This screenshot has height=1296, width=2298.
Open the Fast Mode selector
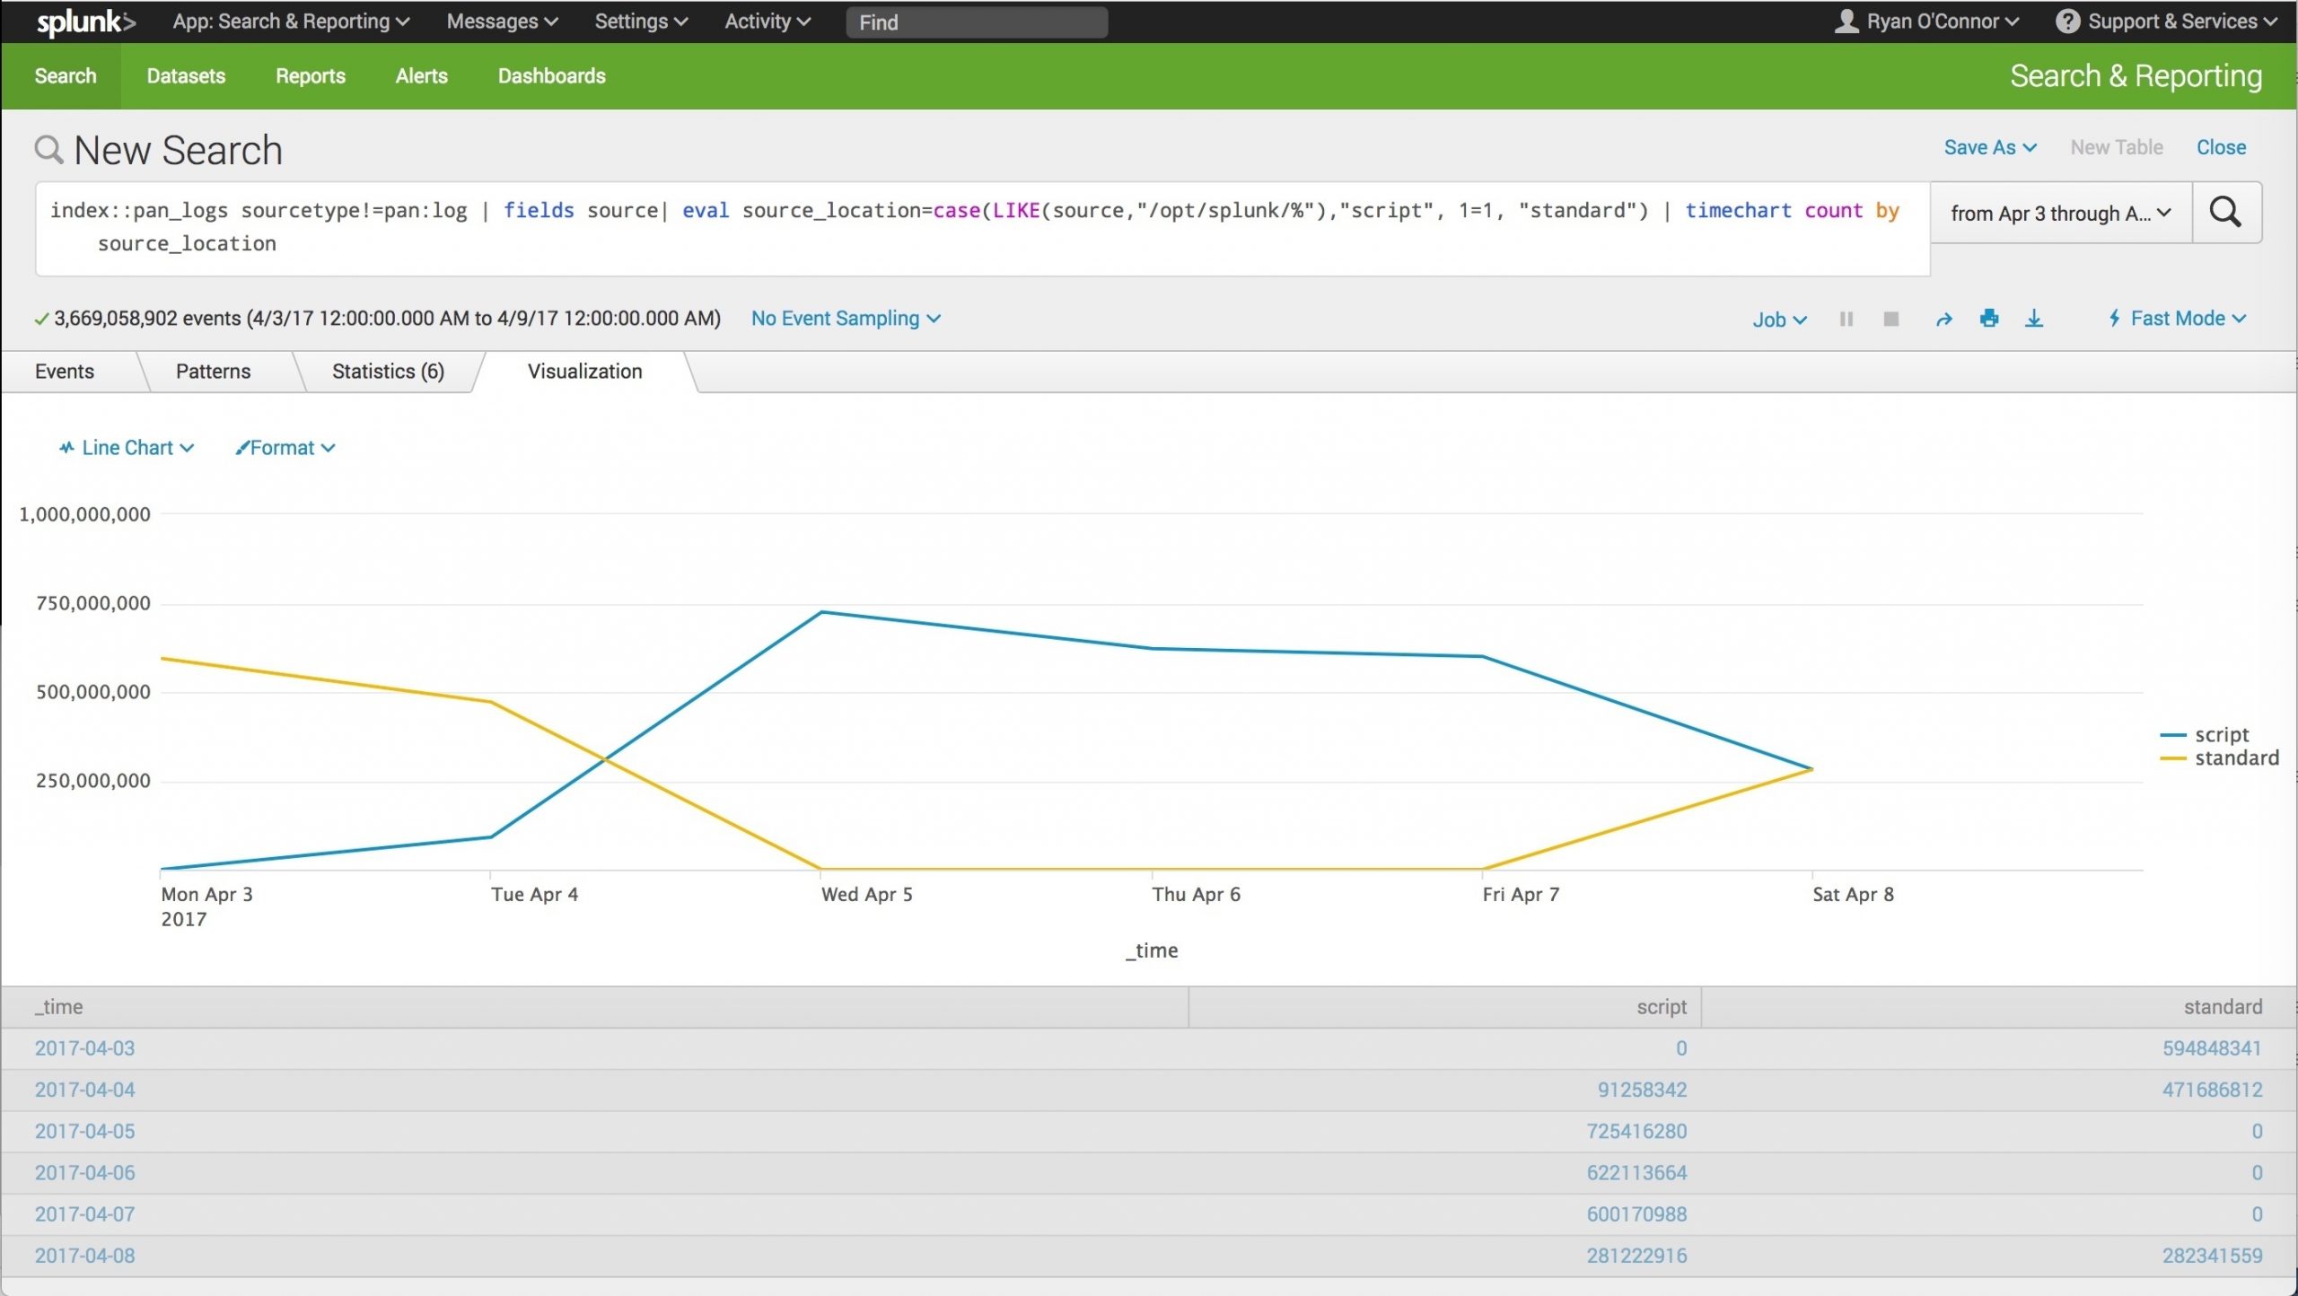tap(2178, 318)
